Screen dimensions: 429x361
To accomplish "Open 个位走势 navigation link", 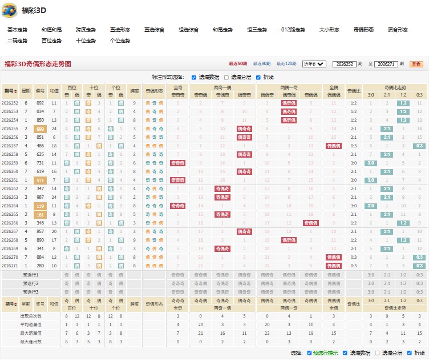I will click(120, 41).
